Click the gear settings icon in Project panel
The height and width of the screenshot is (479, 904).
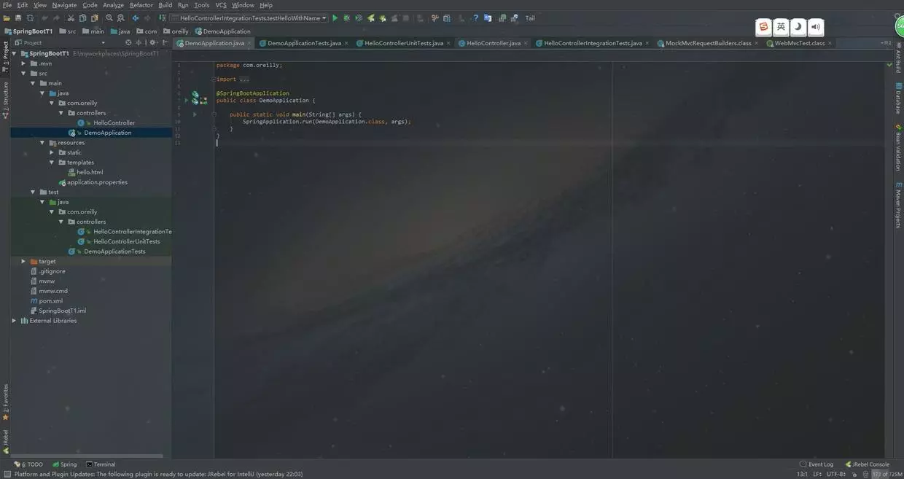pos(152,43)
